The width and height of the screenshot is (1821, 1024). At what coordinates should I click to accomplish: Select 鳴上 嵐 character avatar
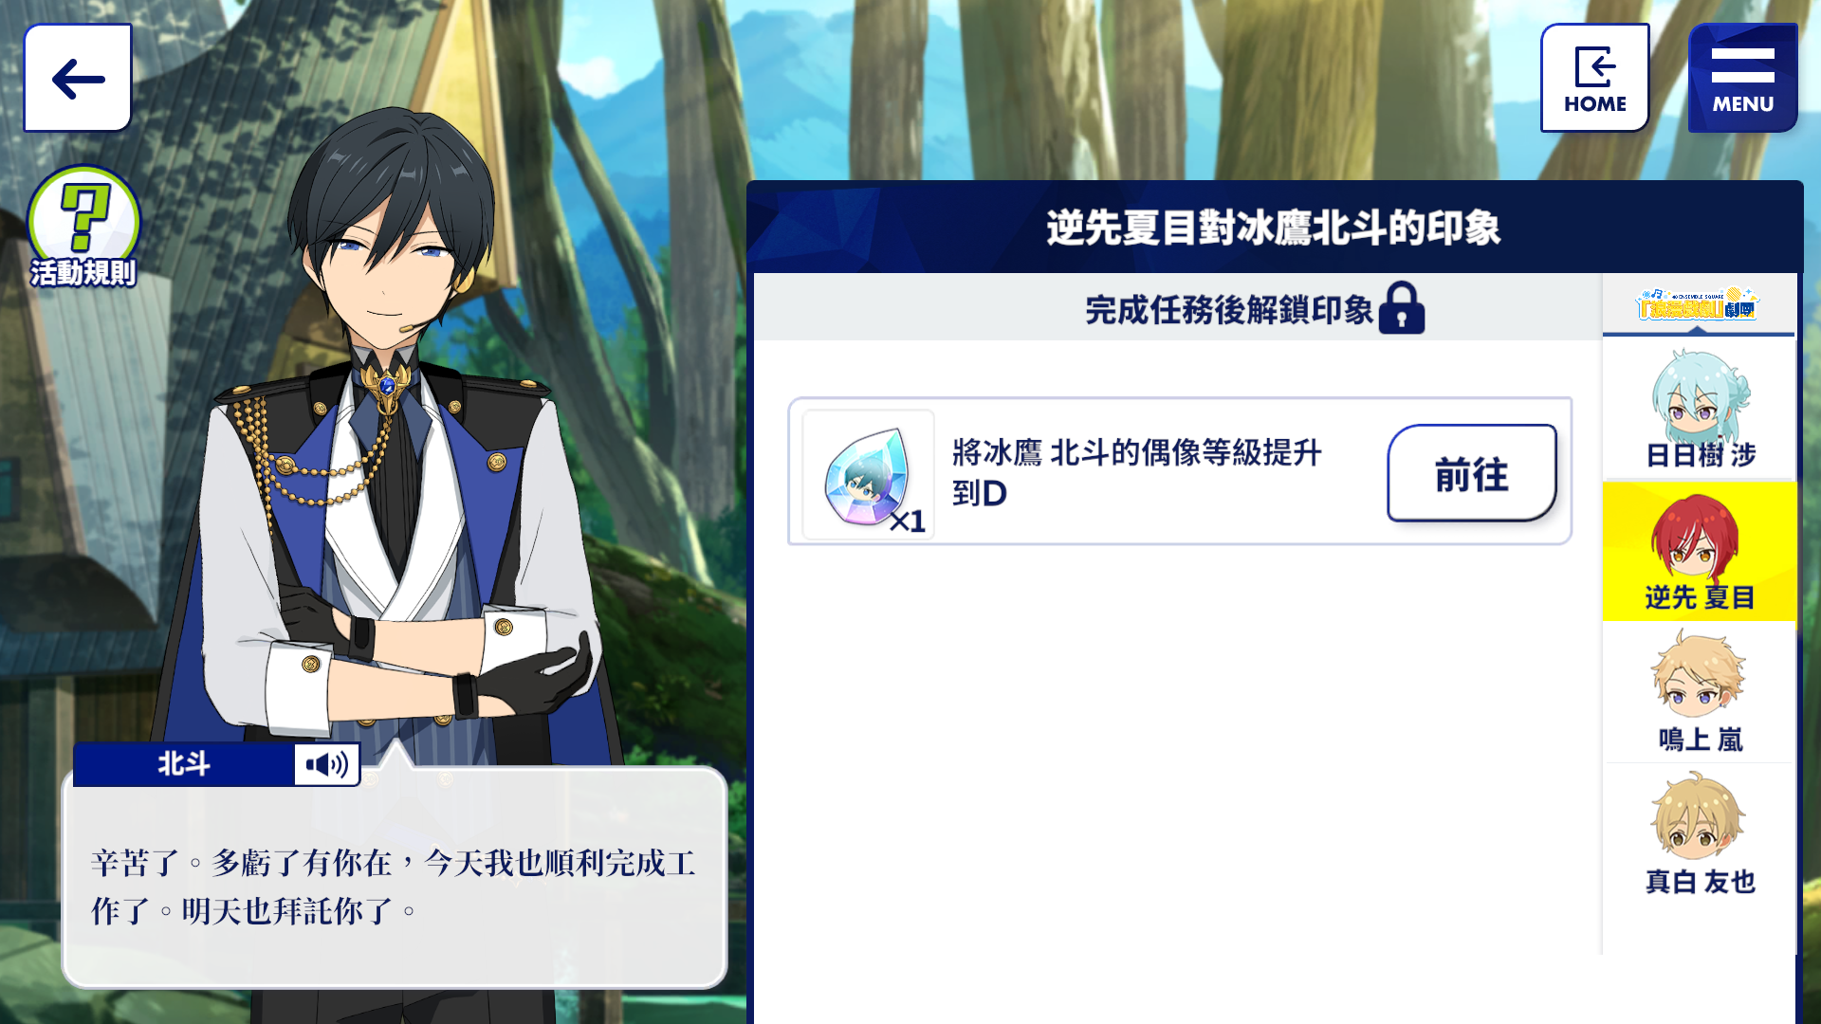[x=1700, y=693]
